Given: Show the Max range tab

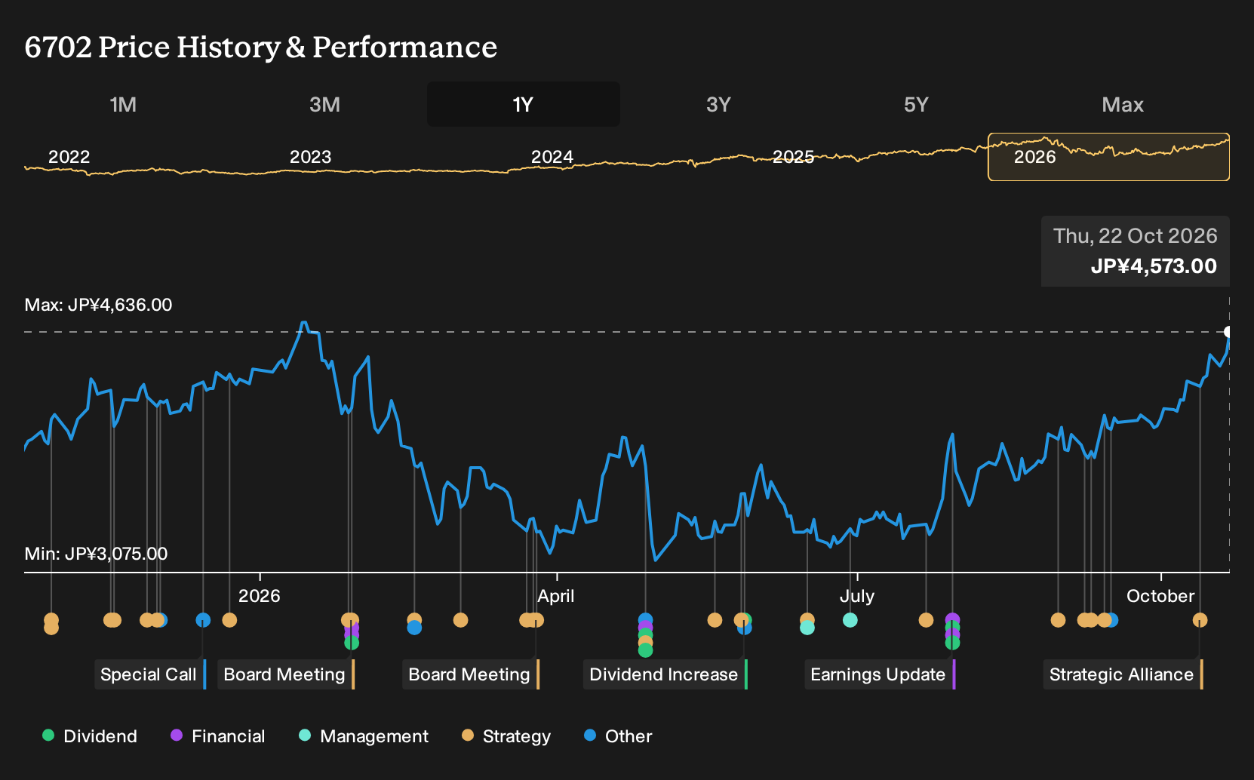Looking at the screenshot, I should (x=1123, y=104).
